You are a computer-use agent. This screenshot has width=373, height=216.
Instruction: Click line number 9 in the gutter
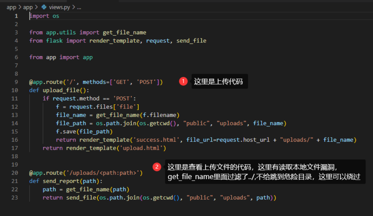[x=15, y=82]
